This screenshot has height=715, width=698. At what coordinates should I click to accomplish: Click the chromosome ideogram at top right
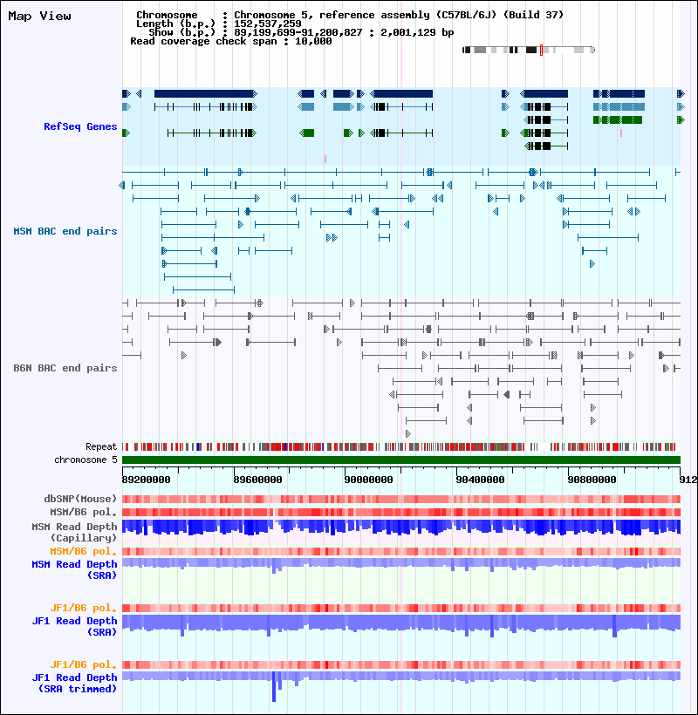528,50
